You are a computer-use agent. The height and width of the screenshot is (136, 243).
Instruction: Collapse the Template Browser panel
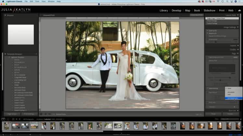tap(5, 54)
